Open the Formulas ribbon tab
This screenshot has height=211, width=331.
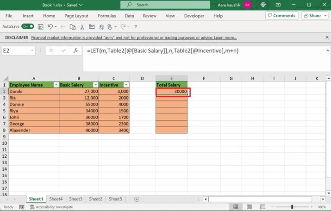click(x=106, y=16)
